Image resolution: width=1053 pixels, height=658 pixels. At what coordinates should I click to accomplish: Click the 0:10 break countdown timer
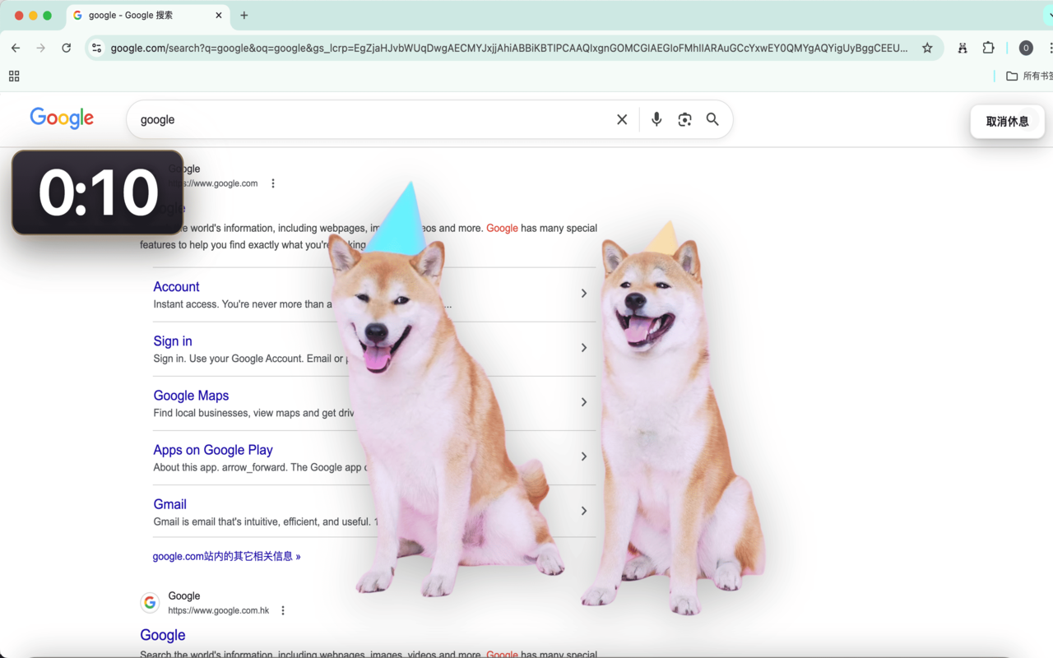(97, 192)
